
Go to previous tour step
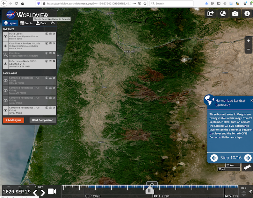(214, 158)
